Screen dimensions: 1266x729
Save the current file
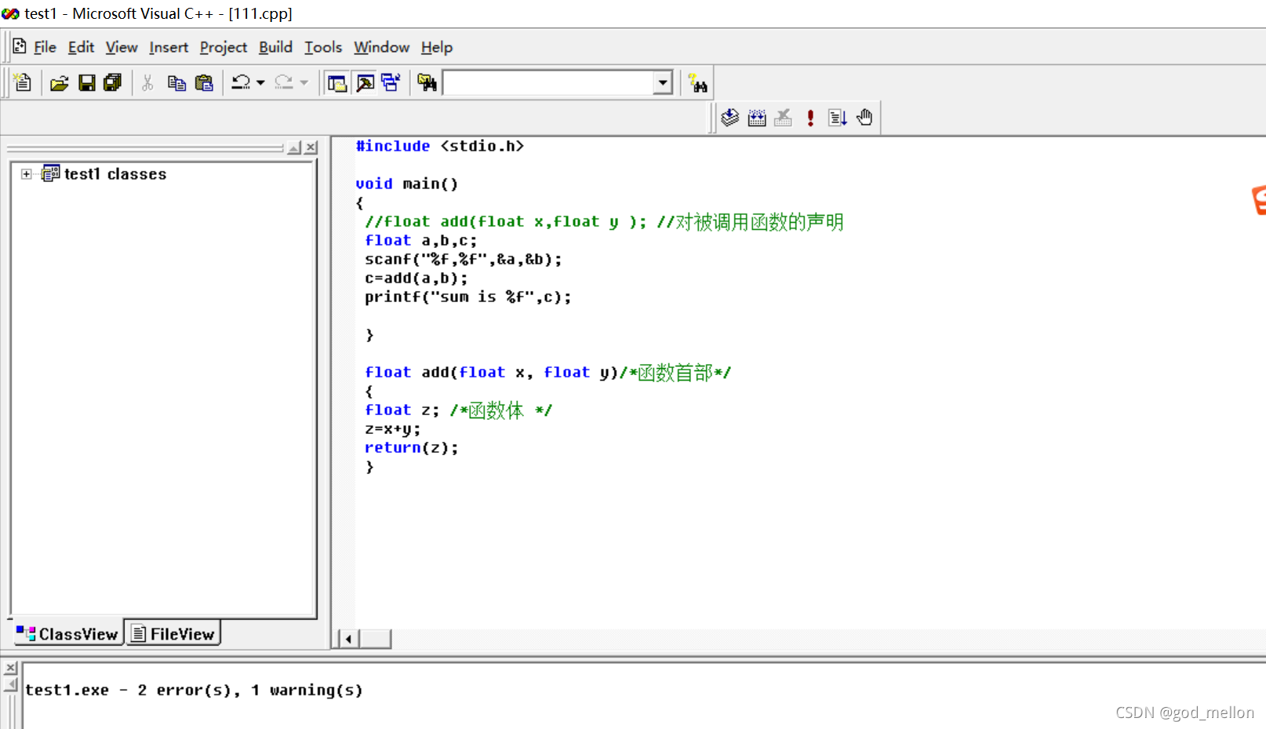(86, 82)
